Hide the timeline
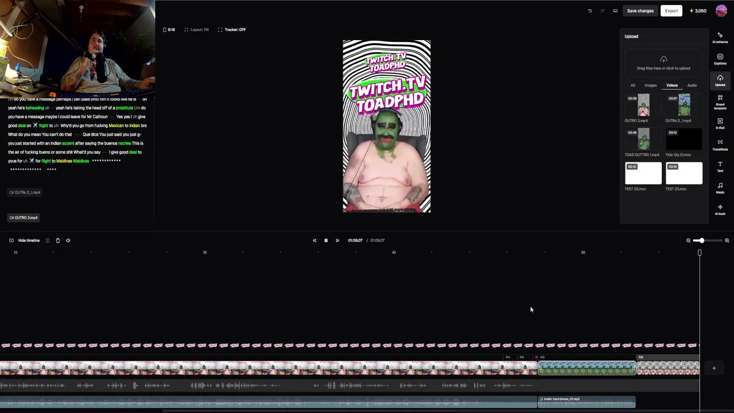Screen dimensions: 734x413 click(x=25, y=240)
